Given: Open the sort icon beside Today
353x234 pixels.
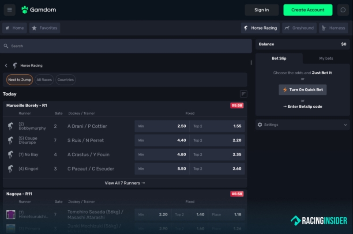Looking at the screenshot, I should point(244,94).
